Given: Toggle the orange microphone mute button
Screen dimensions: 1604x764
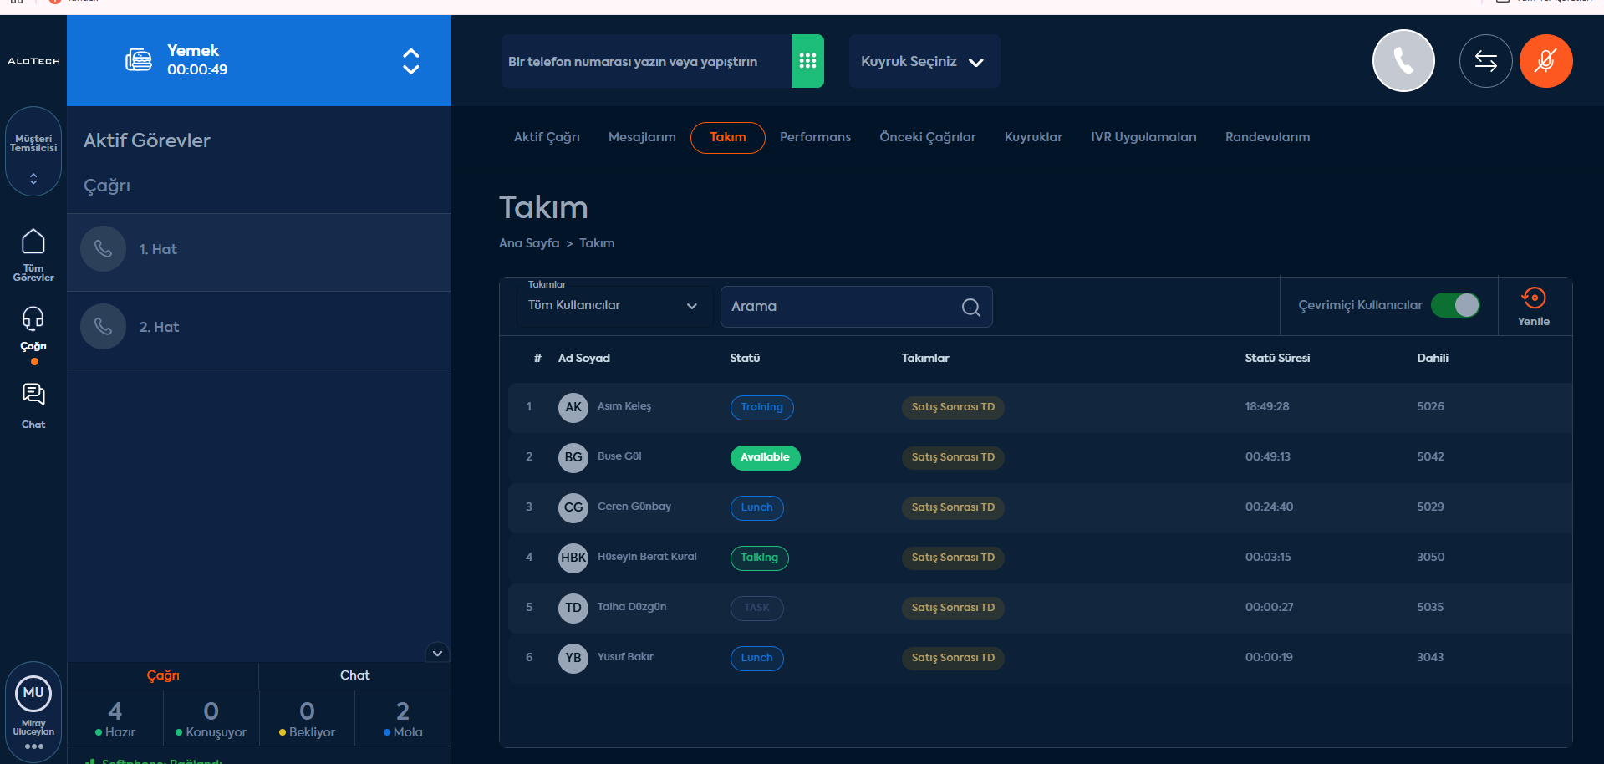Looking at the screenshot, I should click(1545, 61).
